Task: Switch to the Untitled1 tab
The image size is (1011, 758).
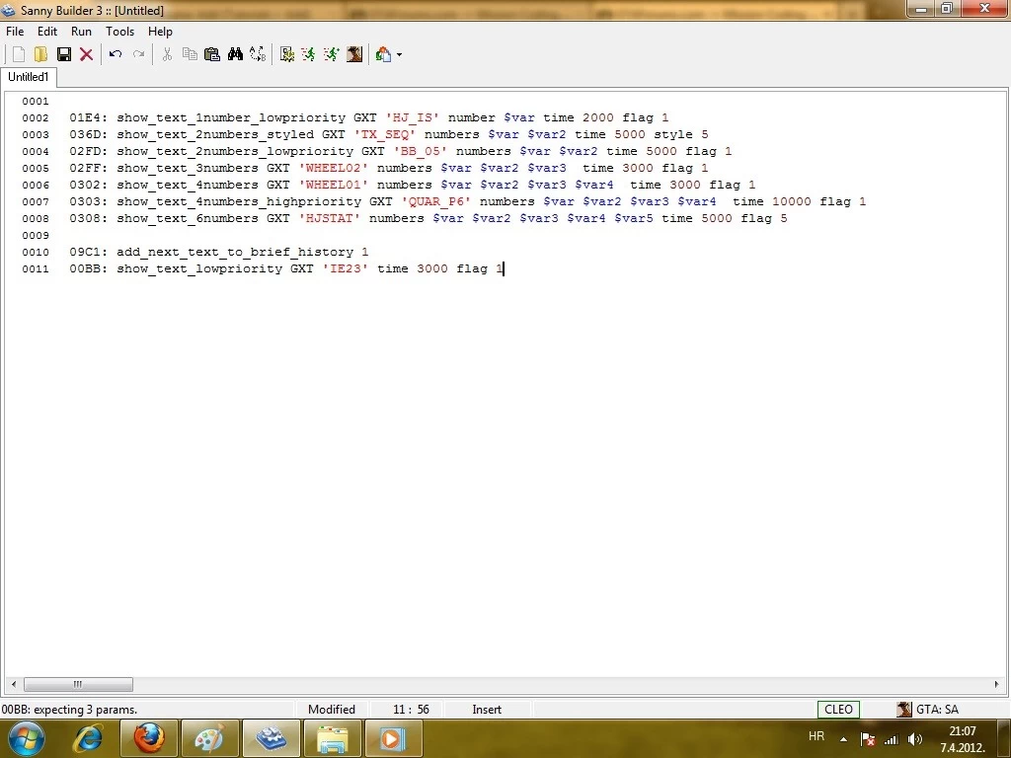Action: coord(29,77)
